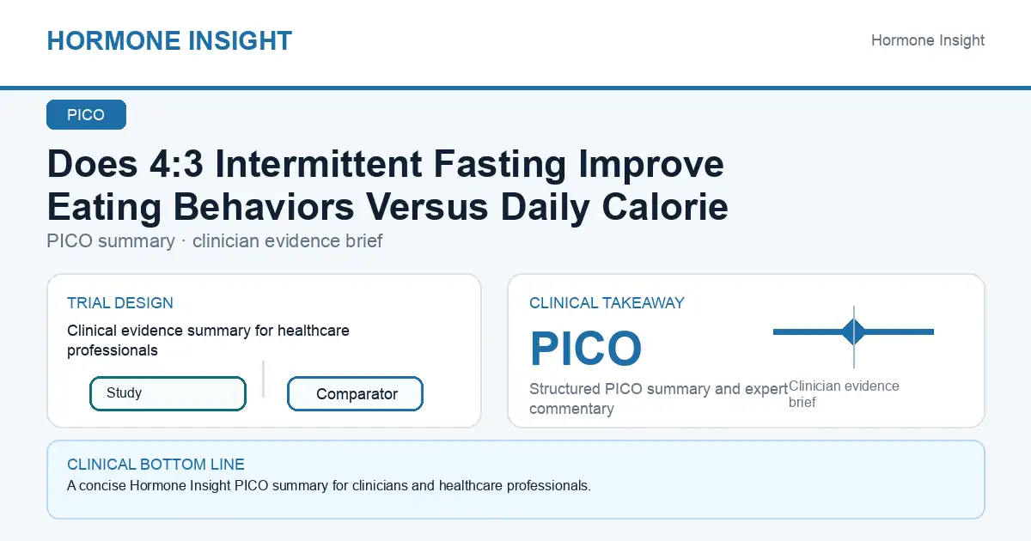Open the CLINICAL TAKEAWAY card heading

click(x=607, y=303)
